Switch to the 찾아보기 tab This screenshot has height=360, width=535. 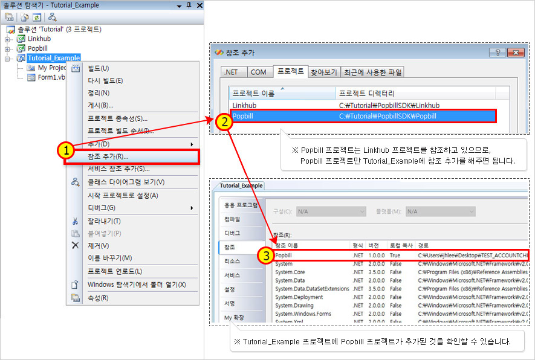point(324,72)
